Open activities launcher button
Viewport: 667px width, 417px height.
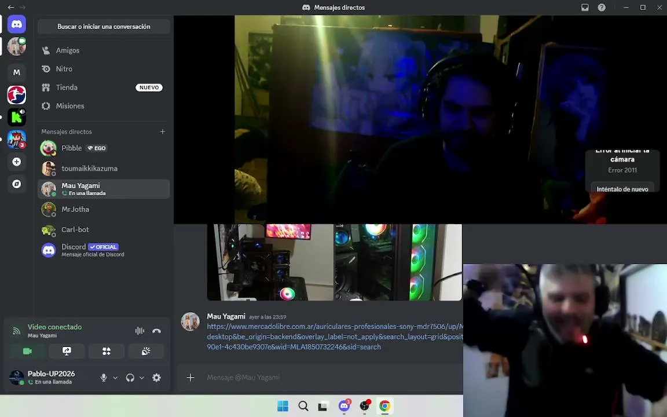click(x=107, y=351)
